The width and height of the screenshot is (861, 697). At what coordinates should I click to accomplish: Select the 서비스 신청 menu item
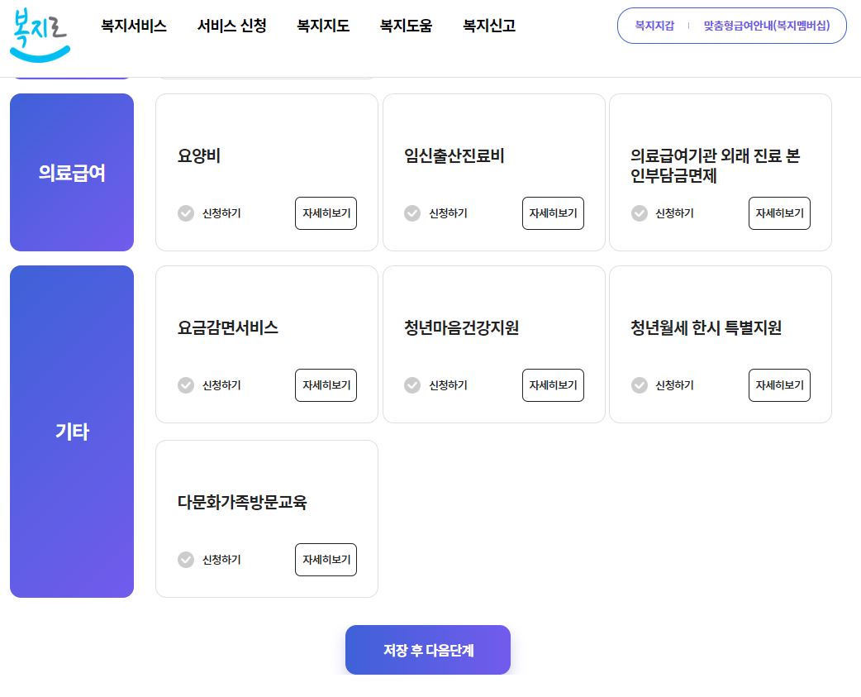[231, 26]
